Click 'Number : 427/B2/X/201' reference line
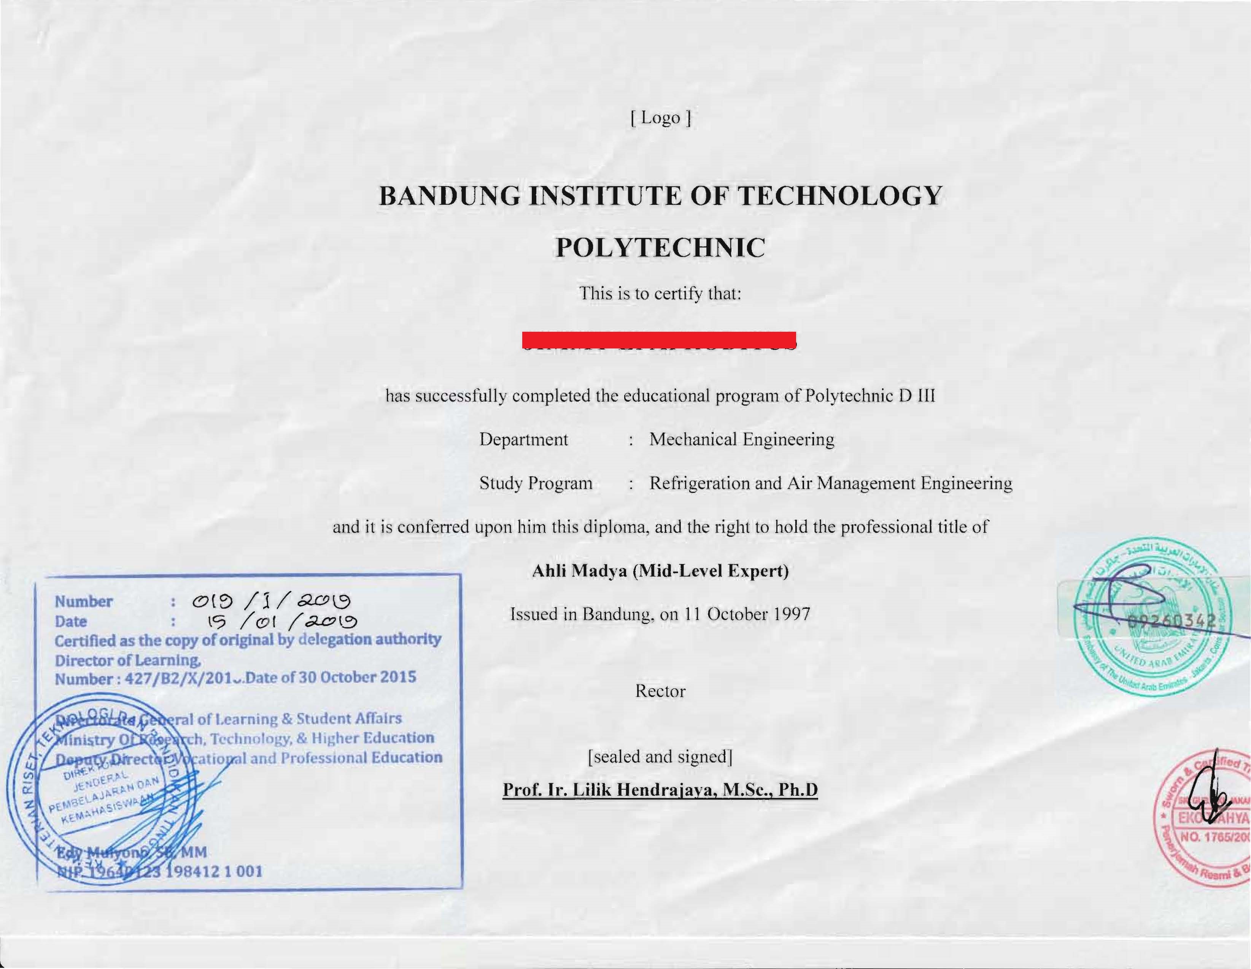The width and height of the screenshot is (1251, 969). [x=235, y=678]
